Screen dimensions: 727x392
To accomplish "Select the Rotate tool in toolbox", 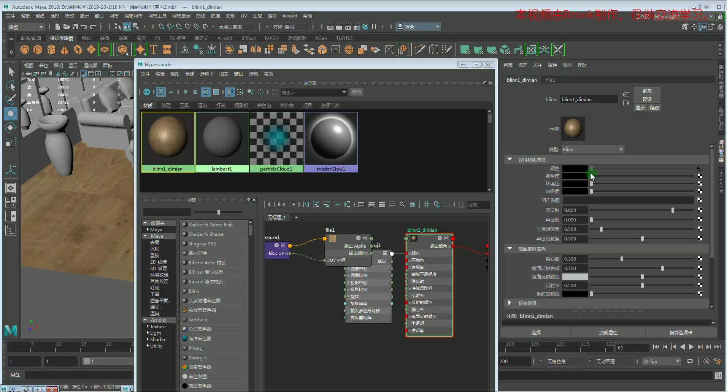I will click(x=11, y=128).
